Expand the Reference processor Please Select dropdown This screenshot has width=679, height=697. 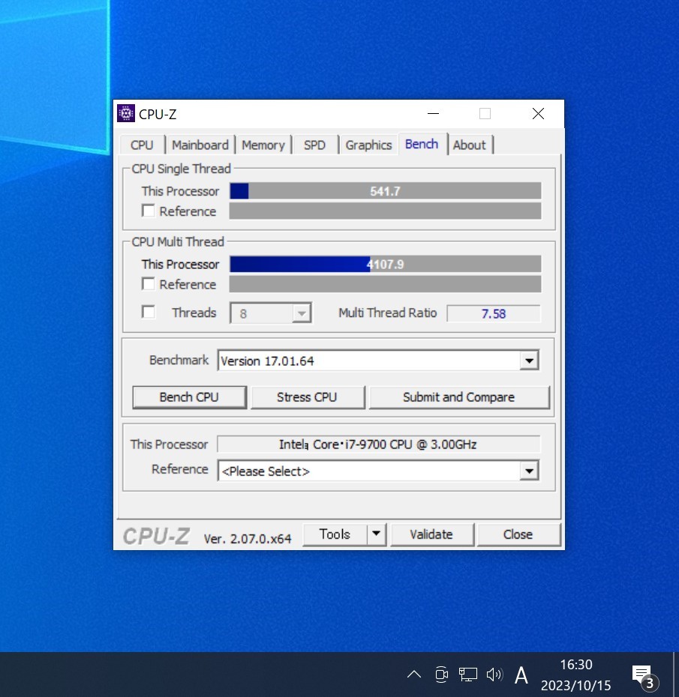tap(529, 471)
